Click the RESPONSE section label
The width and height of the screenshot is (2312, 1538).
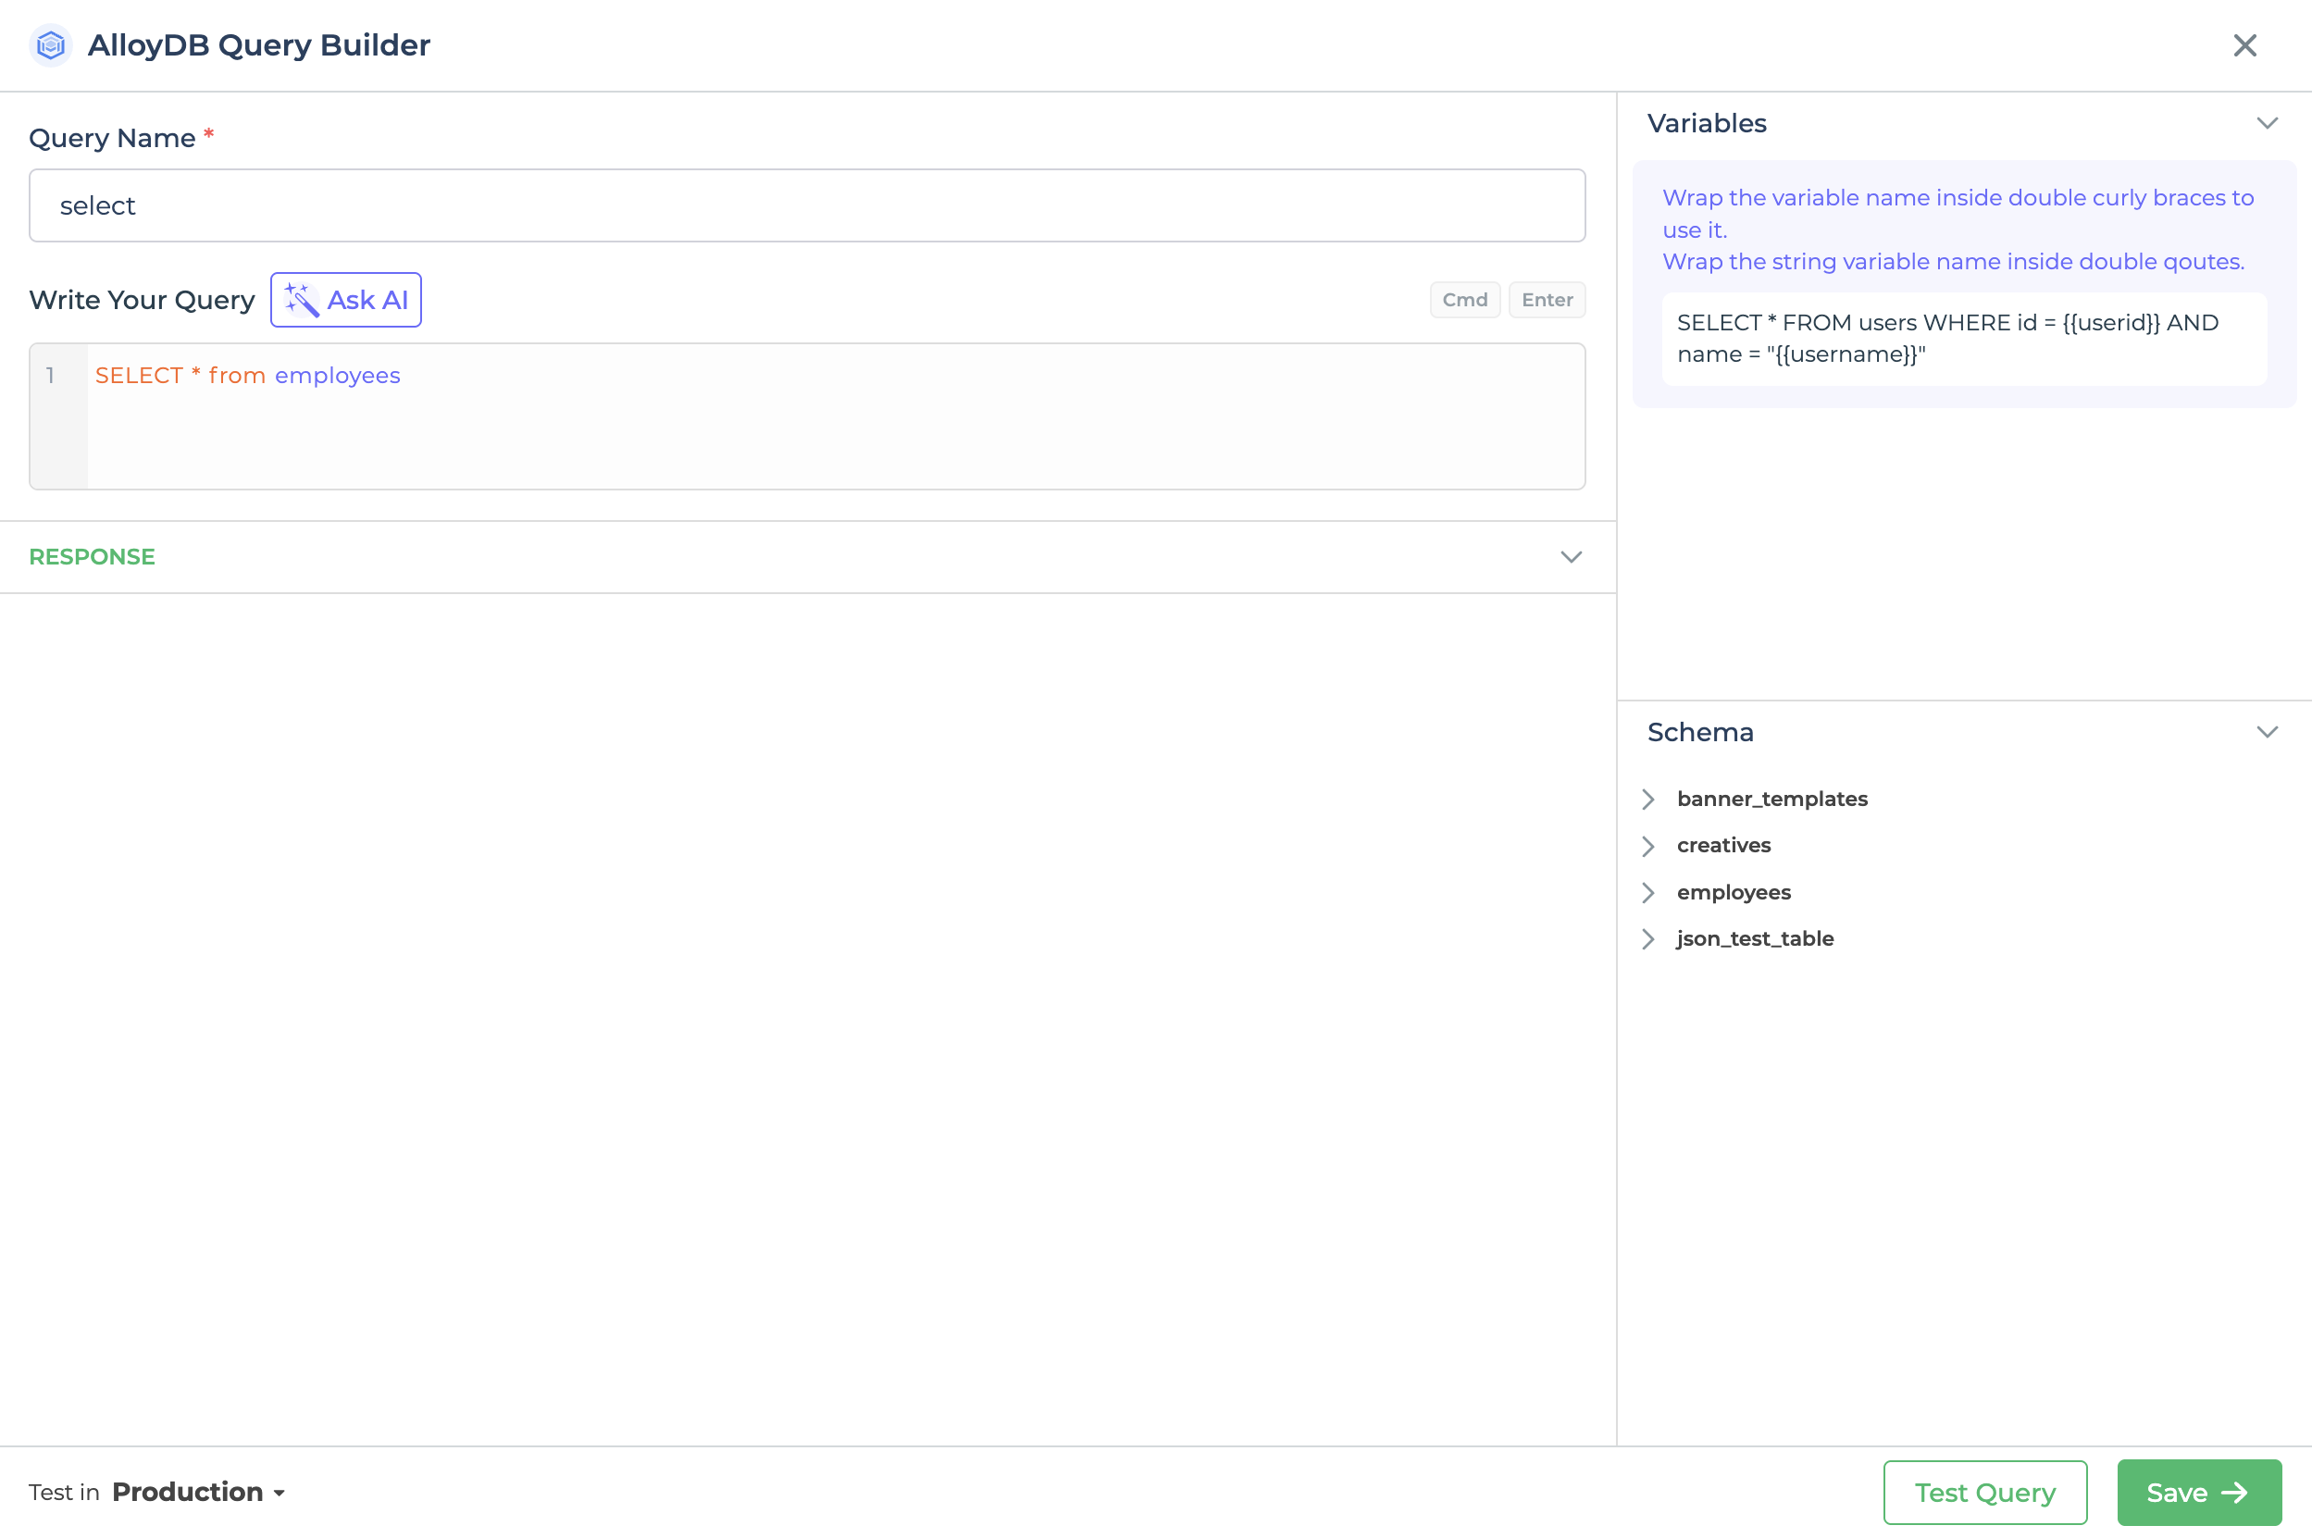pos(93,557)
